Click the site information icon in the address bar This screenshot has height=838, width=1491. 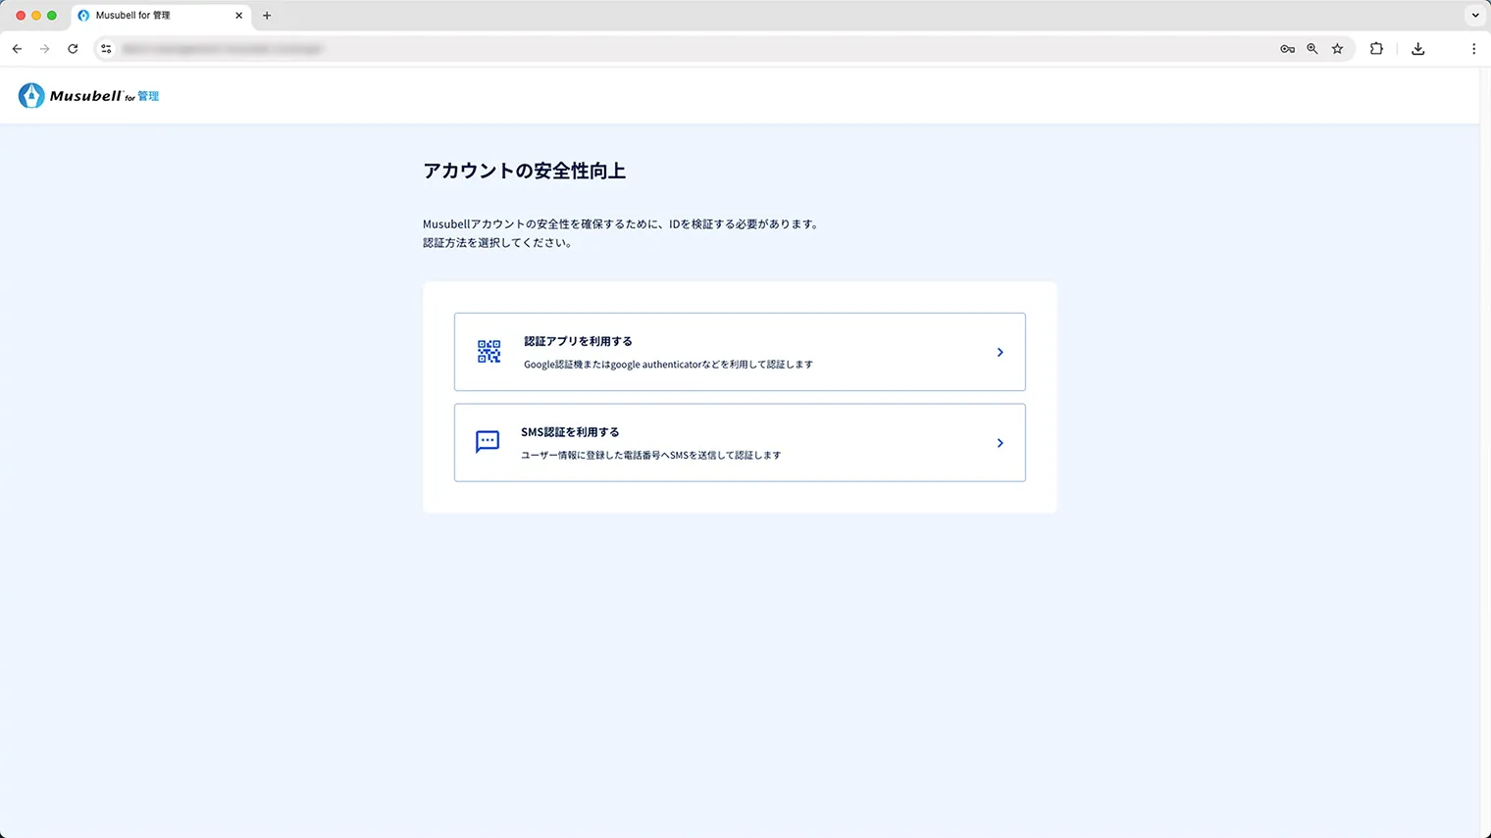click(105, 48)
